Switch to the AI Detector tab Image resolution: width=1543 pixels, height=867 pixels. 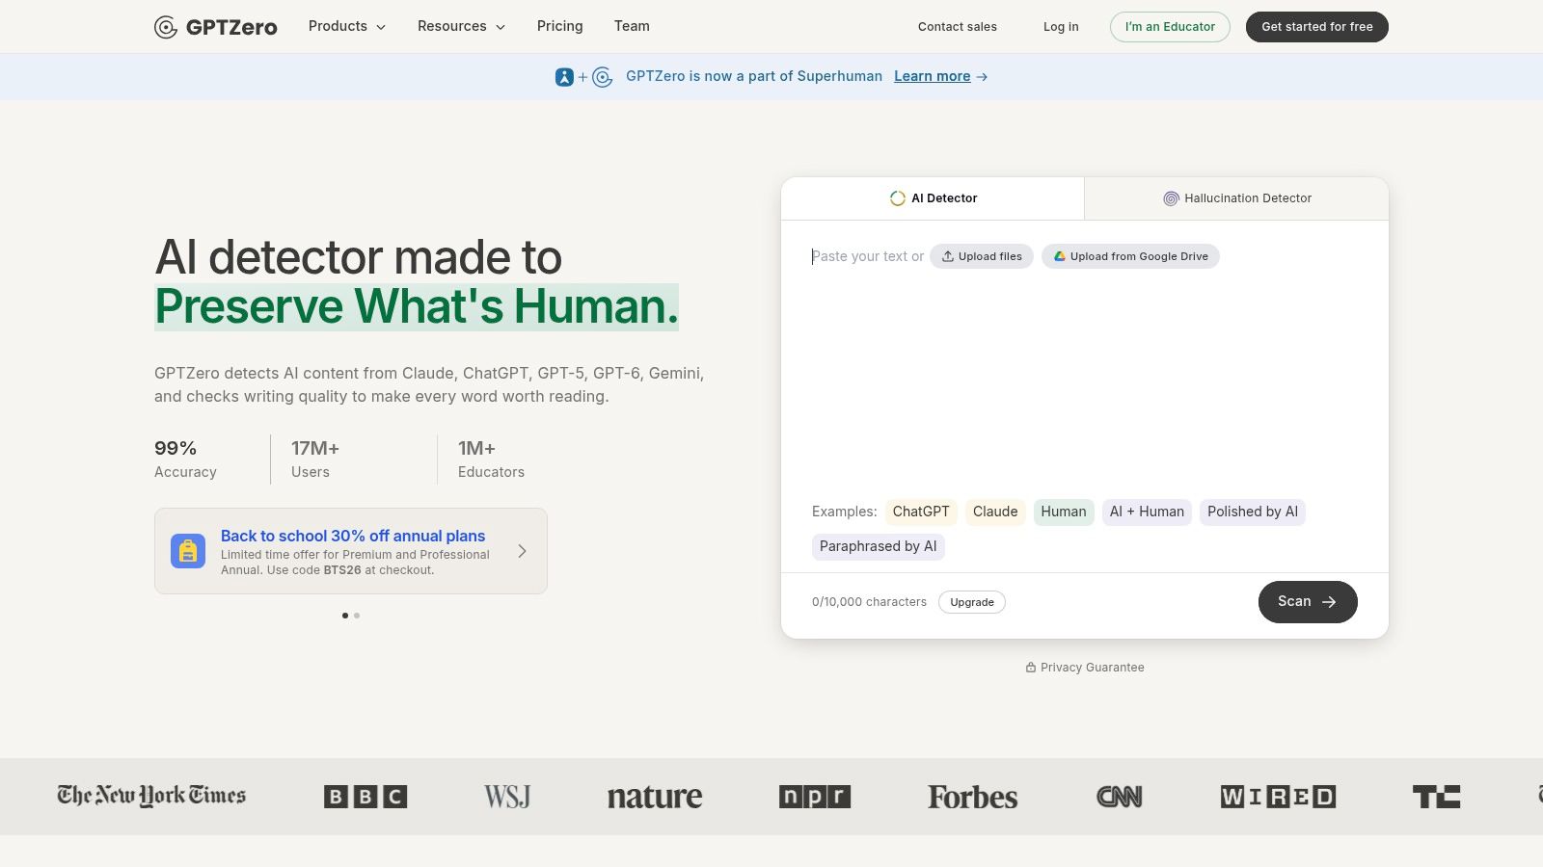(x=933, y=198)
